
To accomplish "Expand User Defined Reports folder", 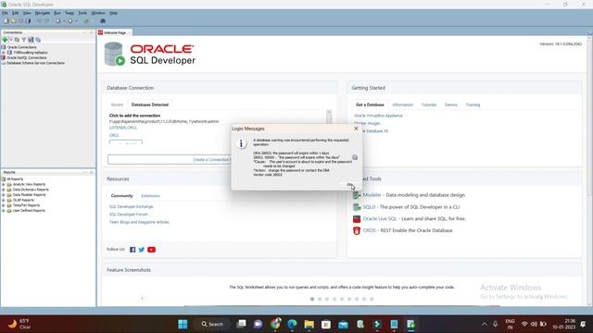I will click(x=4, y=211).
